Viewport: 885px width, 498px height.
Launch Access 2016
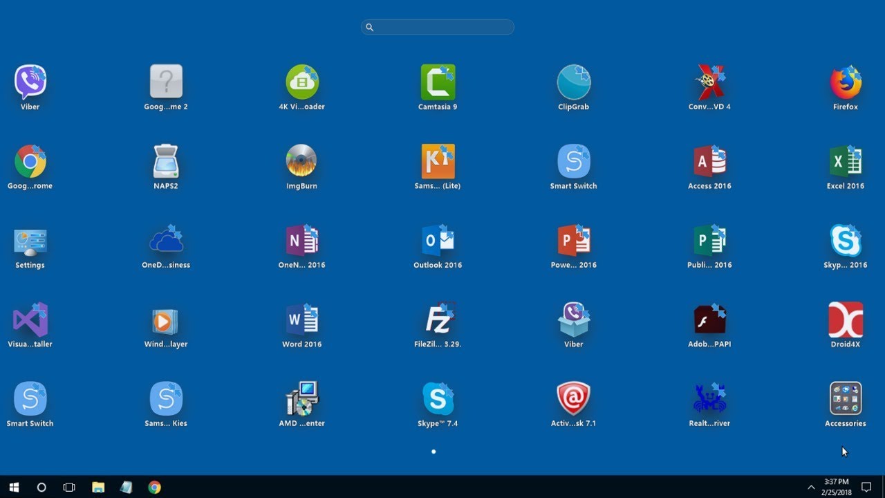click(710, 161)
